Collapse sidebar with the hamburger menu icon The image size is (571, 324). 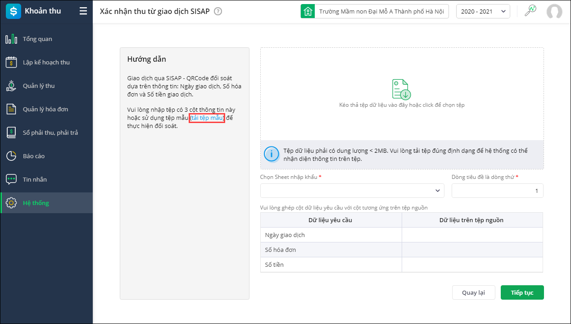pos(83,11)
